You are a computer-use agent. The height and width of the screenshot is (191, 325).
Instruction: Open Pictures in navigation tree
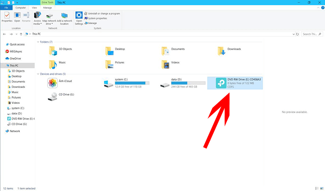click(14, 97)
